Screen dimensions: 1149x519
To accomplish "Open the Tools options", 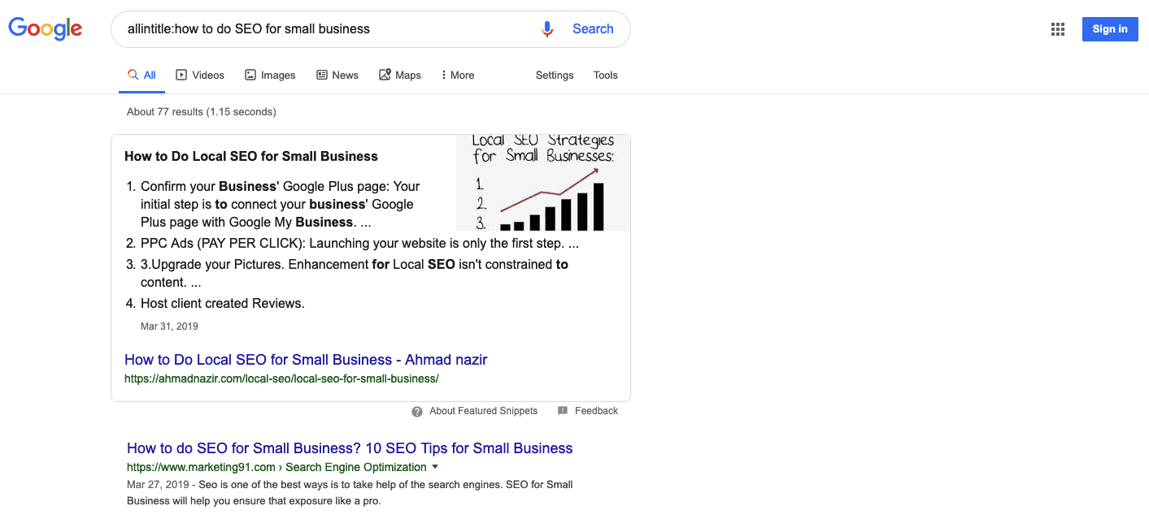I will [605, 75].
